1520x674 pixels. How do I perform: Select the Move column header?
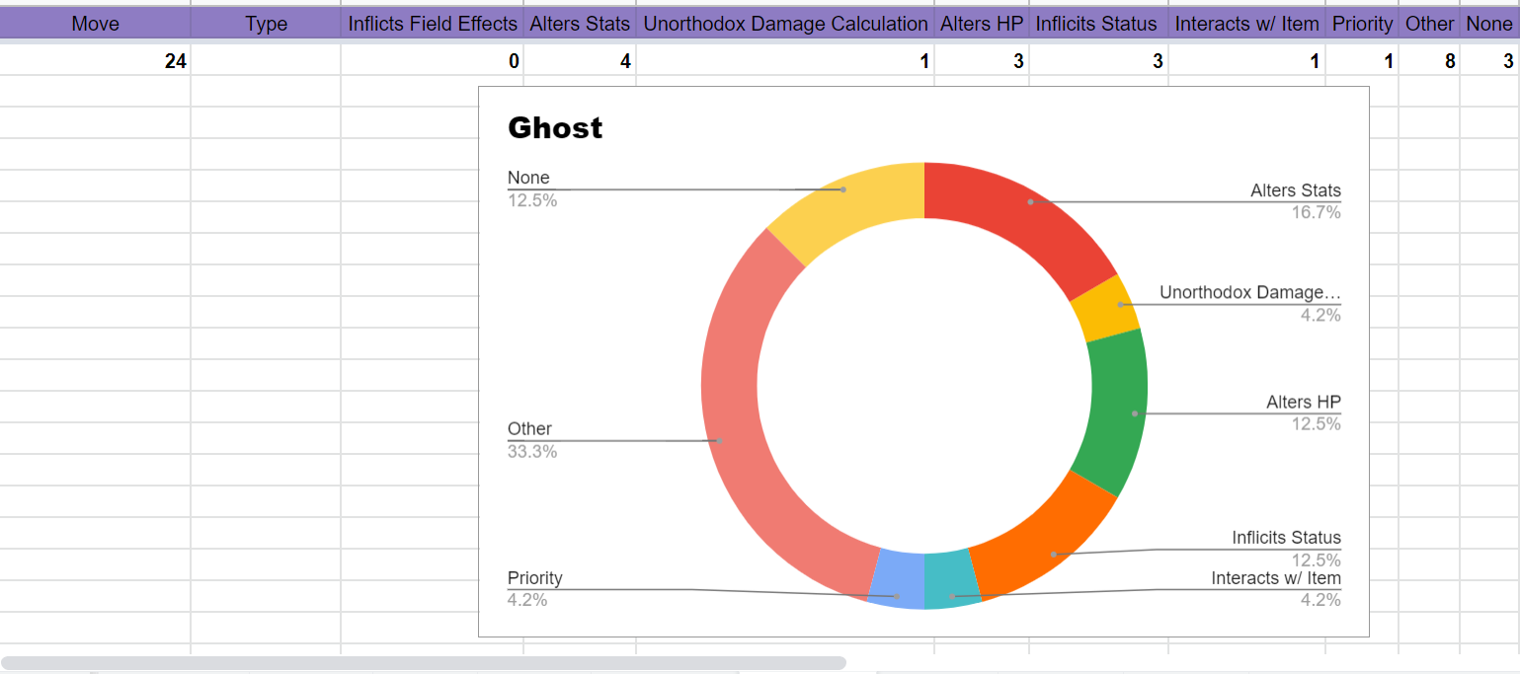coord(95,24)
